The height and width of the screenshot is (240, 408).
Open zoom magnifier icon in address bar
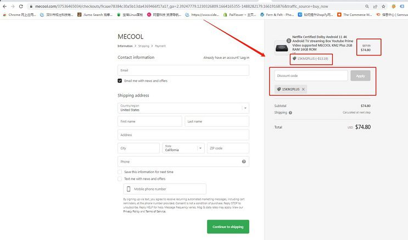367,6
